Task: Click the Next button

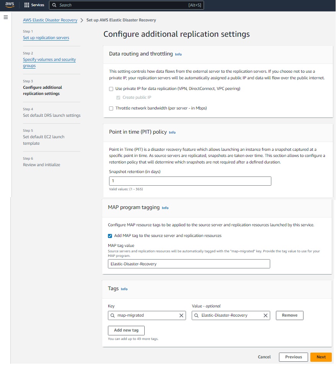Action: (x=321, y=357)
